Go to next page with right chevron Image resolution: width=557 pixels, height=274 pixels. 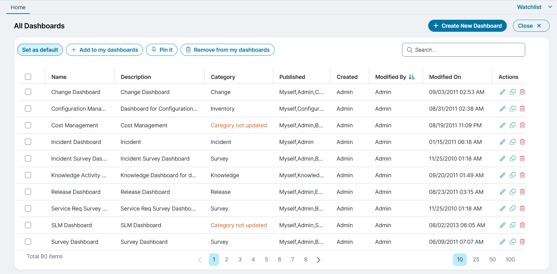pyautogui.click(x=319, y=260)
